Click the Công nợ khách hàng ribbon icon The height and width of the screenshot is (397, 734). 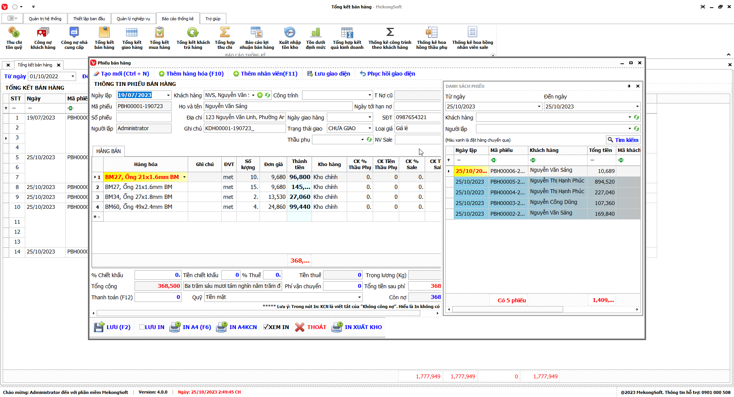[43, 33]
